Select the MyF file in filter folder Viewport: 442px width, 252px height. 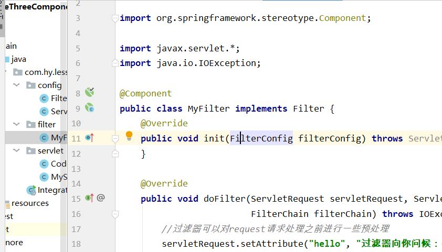[59, 138]
